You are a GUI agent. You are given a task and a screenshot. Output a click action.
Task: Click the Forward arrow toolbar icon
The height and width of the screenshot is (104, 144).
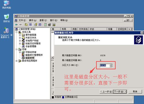pos(20,25)
